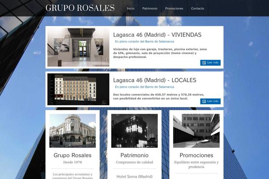This screenshot has height=179, width=269.
Task: Click the Lagasca 46 (Madrid) - VIVIENDAS heading
Action: pyautogui.click(x=157, y=35)
